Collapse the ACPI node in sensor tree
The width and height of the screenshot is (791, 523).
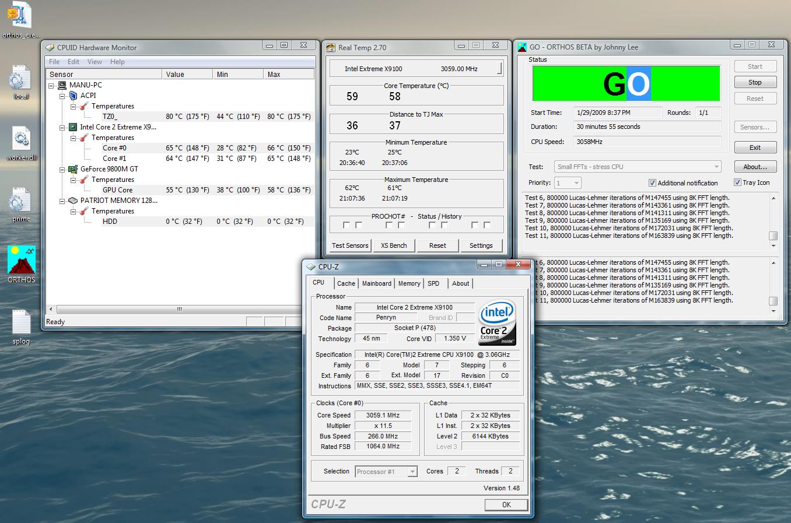point(62,96)
